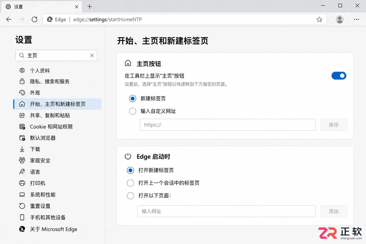Click the 个人资料 profile icon in sidebar
The height and width of the screenshot is (244, 366).
click(x=22, y=70)
